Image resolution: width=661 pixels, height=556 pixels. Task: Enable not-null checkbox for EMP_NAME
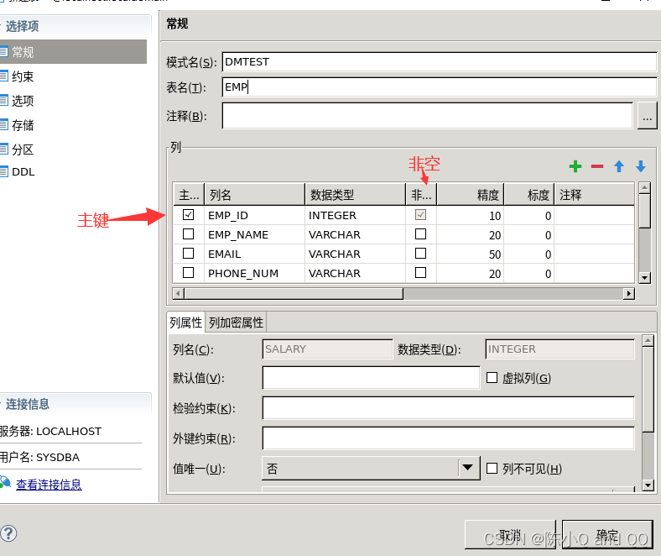tap(420, 233)
